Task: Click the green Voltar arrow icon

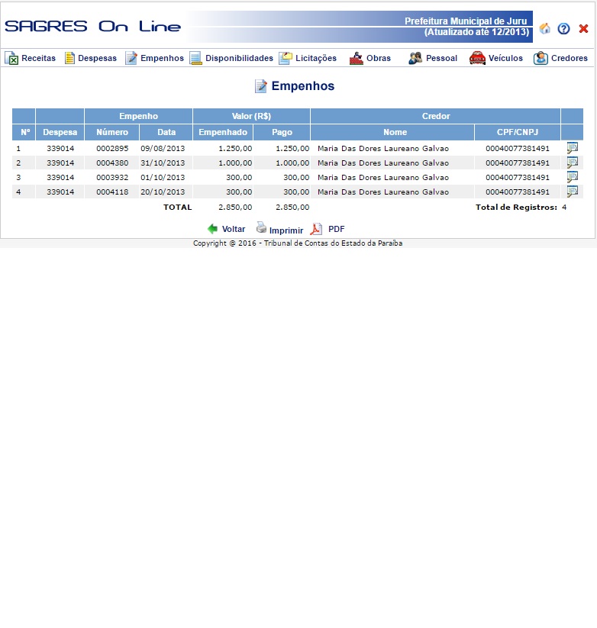Action: (212, 229)
